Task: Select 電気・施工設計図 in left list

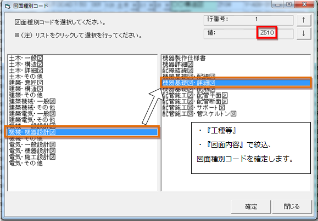Action: (32, 157)
